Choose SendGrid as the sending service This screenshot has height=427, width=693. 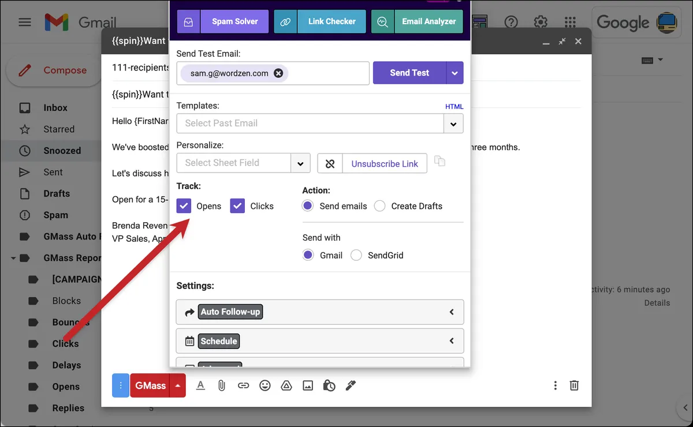(x=356, y=255)
